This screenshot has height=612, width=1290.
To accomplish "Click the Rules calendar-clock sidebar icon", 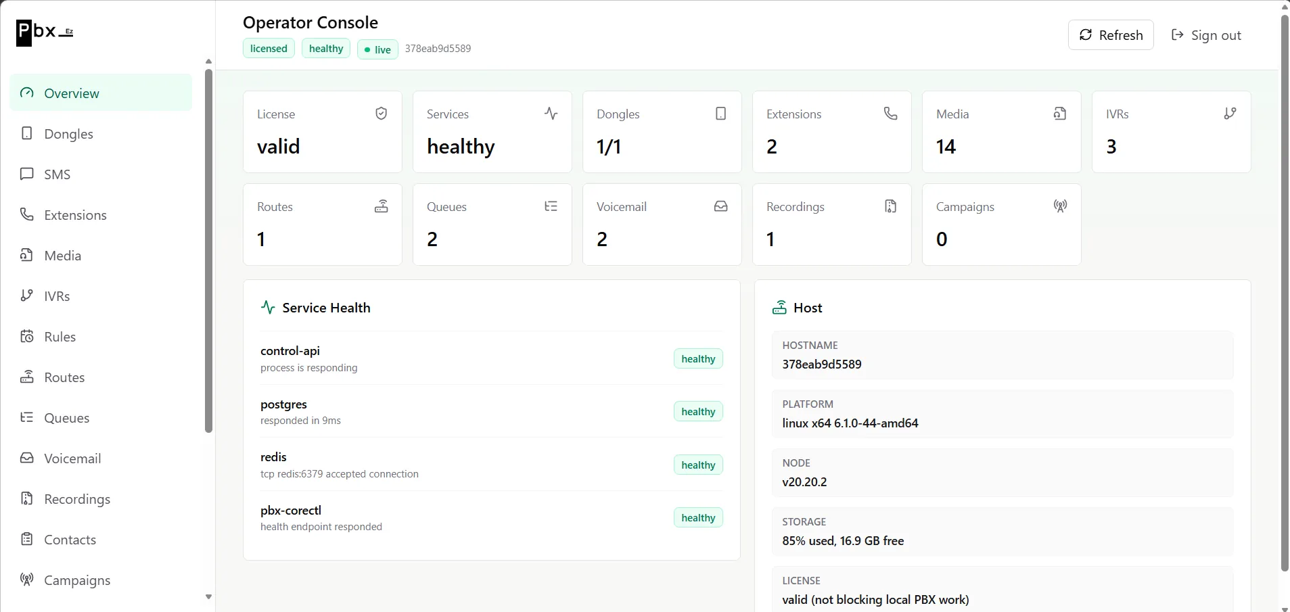I will click(x=27, y=336).
